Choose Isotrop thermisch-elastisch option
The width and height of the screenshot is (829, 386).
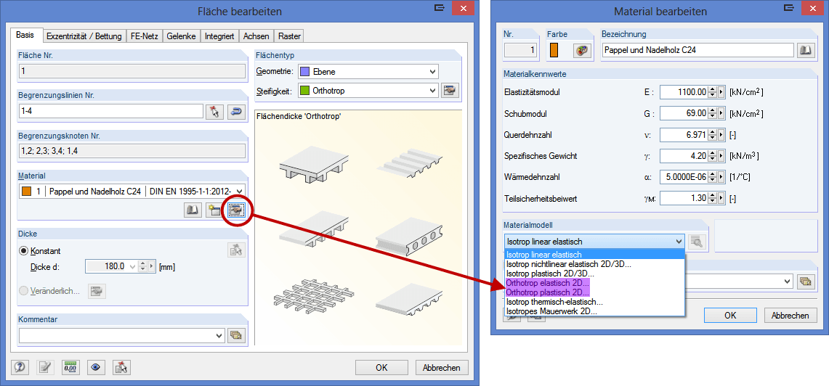[594, 302]
